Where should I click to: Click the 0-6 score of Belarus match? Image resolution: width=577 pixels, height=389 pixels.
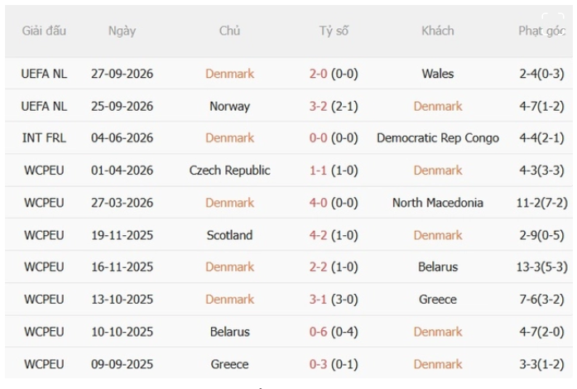[x=318, y=332]
